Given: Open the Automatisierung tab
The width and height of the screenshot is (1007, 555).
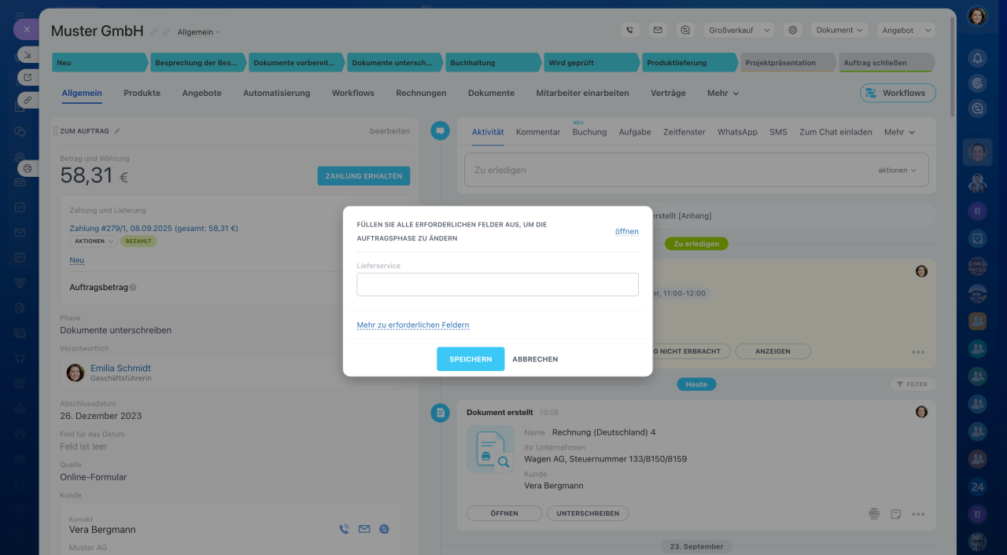Looking at the screenshot, I should point(276,93).
